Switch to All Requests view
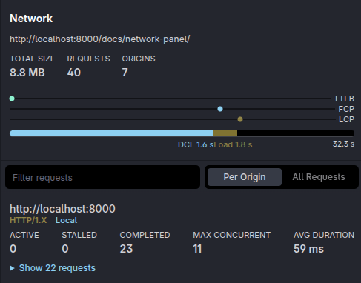Image resolution: width=361 pixels, height=283 pixels. tap(319, 177)
